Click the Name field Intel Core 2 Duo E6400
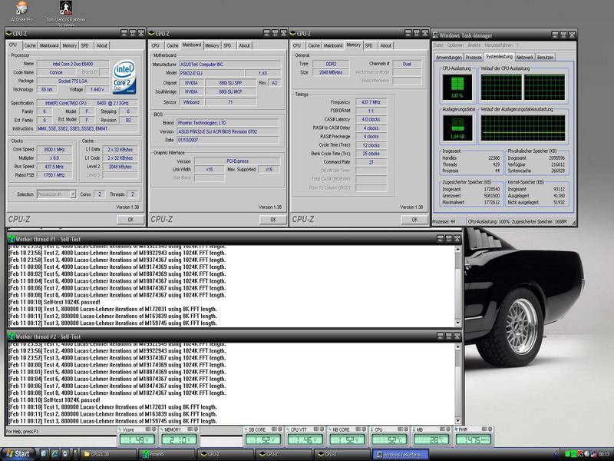This screenshot has width=614, height=461. [73, 64]
